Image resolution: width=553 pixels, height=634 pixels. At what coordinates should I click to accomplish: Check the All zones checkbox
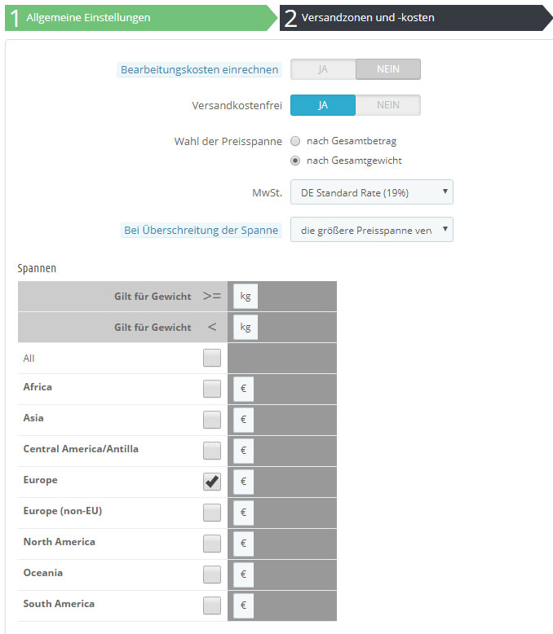[212, 358]
